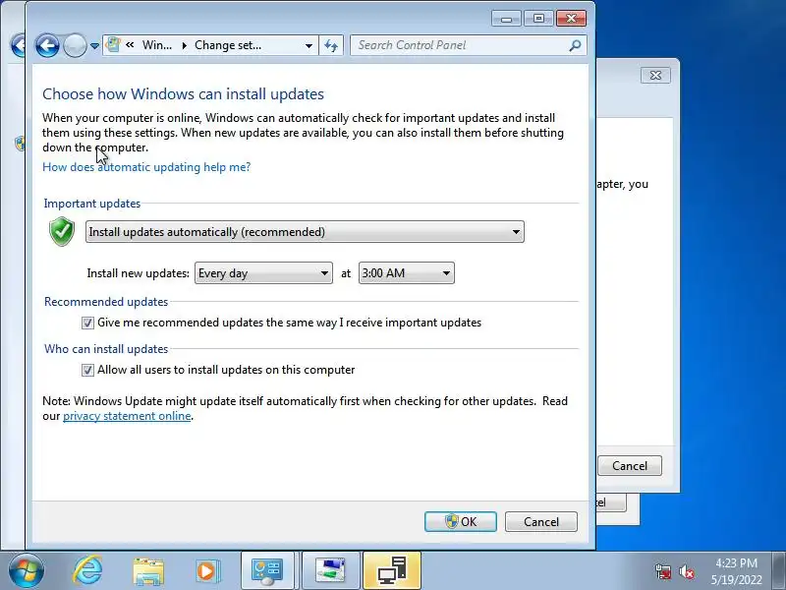The image size is (786, 590).
Task: Open the Install updates automatically dropdown
Action: tap(305, 232)
